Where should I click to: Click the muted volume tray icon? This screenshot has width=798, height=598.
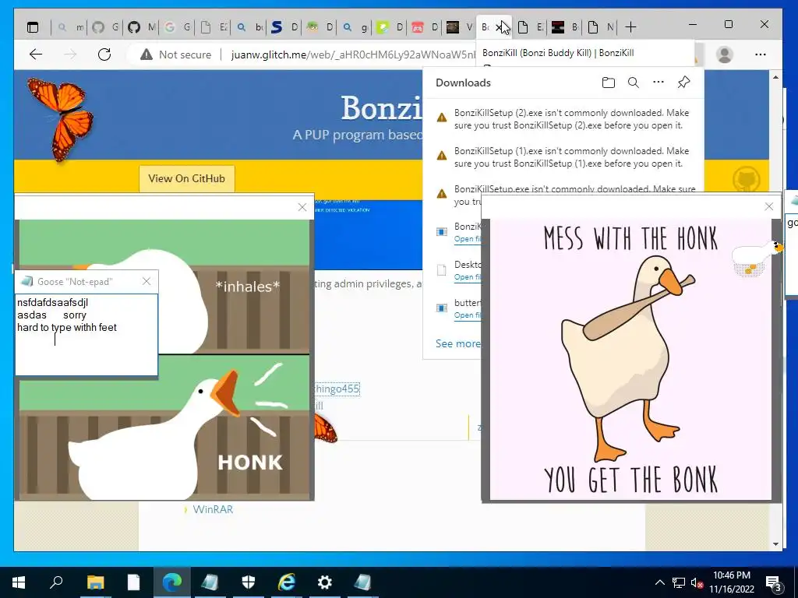pyautogui.click(x=697, y=582)
